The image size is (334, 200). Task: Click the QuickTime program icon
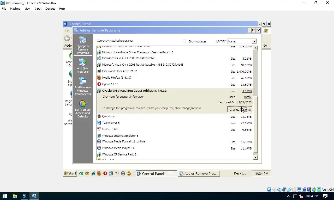point(99,116)
